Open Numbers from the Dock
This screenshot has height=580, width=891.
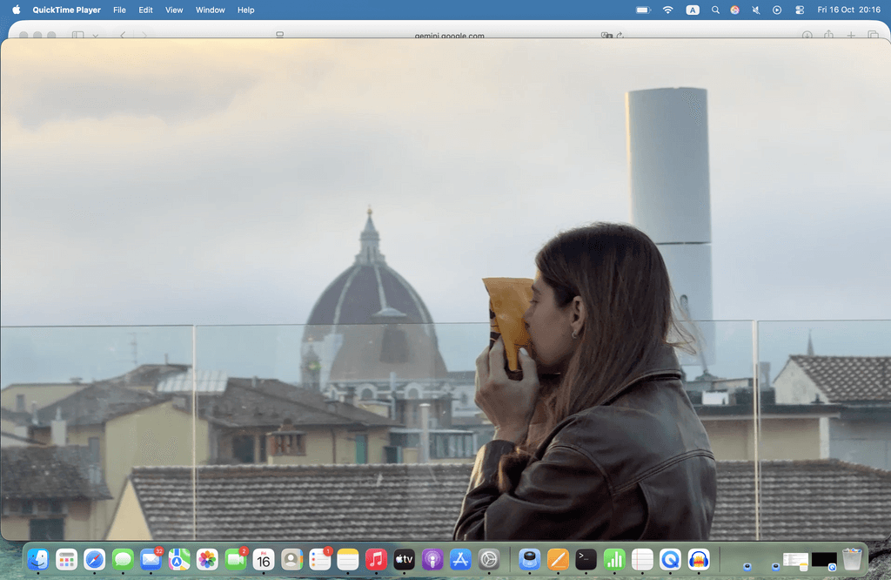click(614, 559)
